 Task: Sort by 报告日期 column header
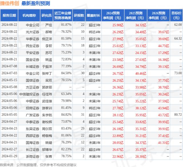(x=9, y=15)
